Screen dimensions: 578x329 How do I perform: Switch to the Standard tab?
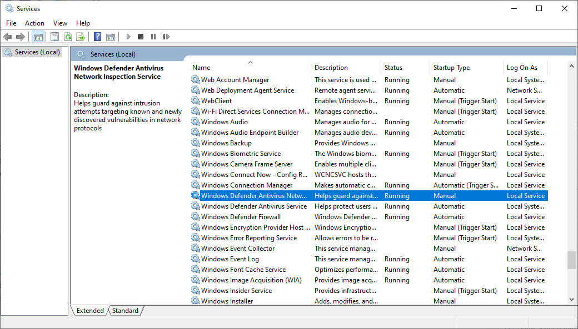[125, 311]
